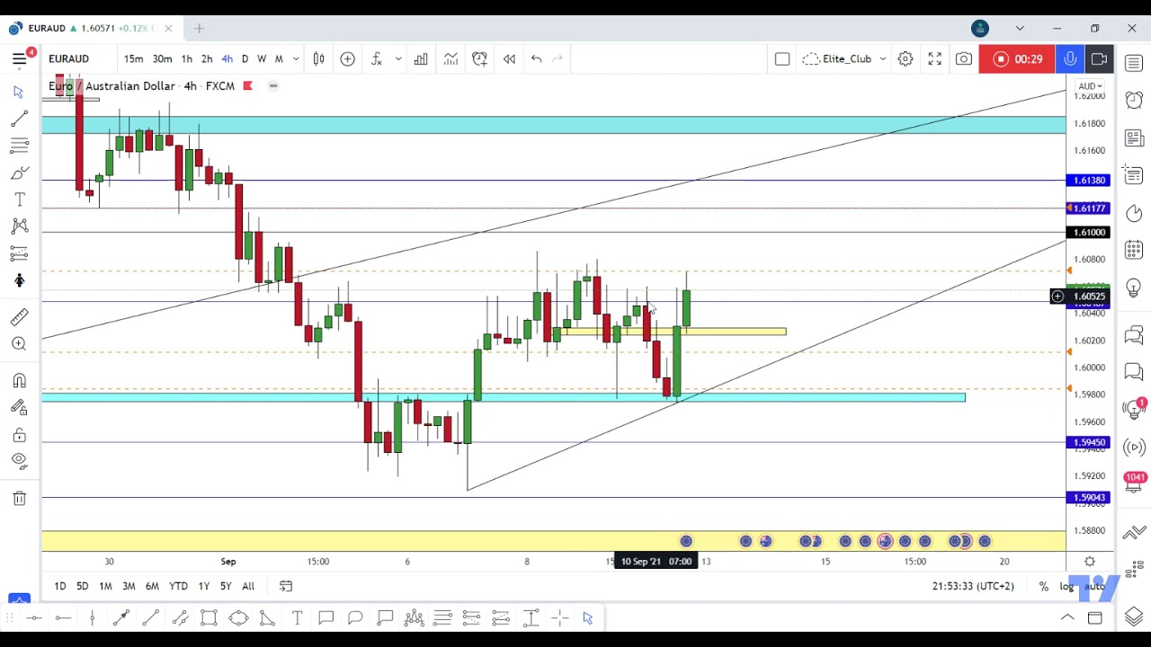1151x647 pixels.
Task: Select triangle tool in favorites toolbar
Action: (267, 617)
